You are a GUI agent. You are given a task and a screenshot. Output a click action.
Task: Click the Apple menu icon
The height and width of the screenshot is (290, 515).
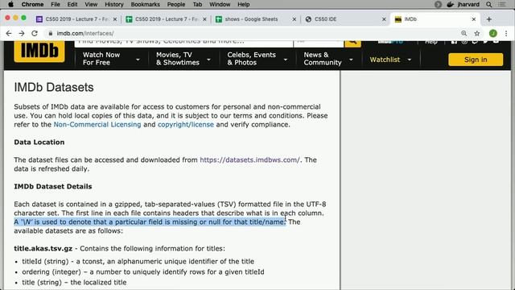click(10, 4)
